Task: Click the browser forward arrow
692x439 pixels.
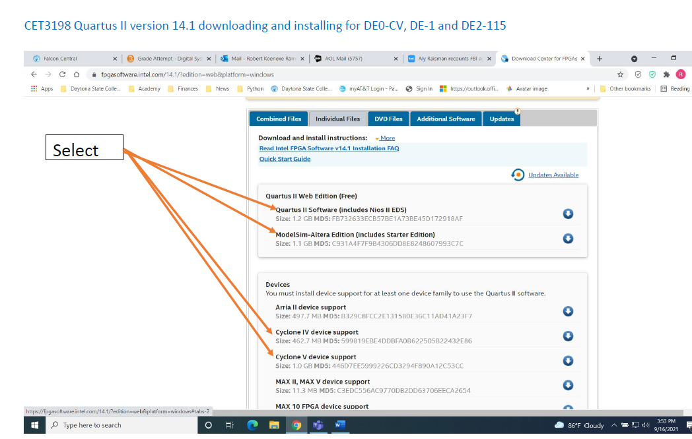Action: point(48,74)
